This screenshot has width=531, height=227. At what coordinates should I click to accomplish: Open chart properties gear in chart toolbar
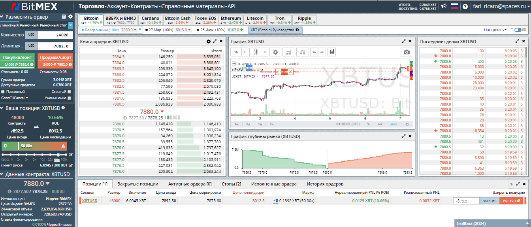(275, 52)
